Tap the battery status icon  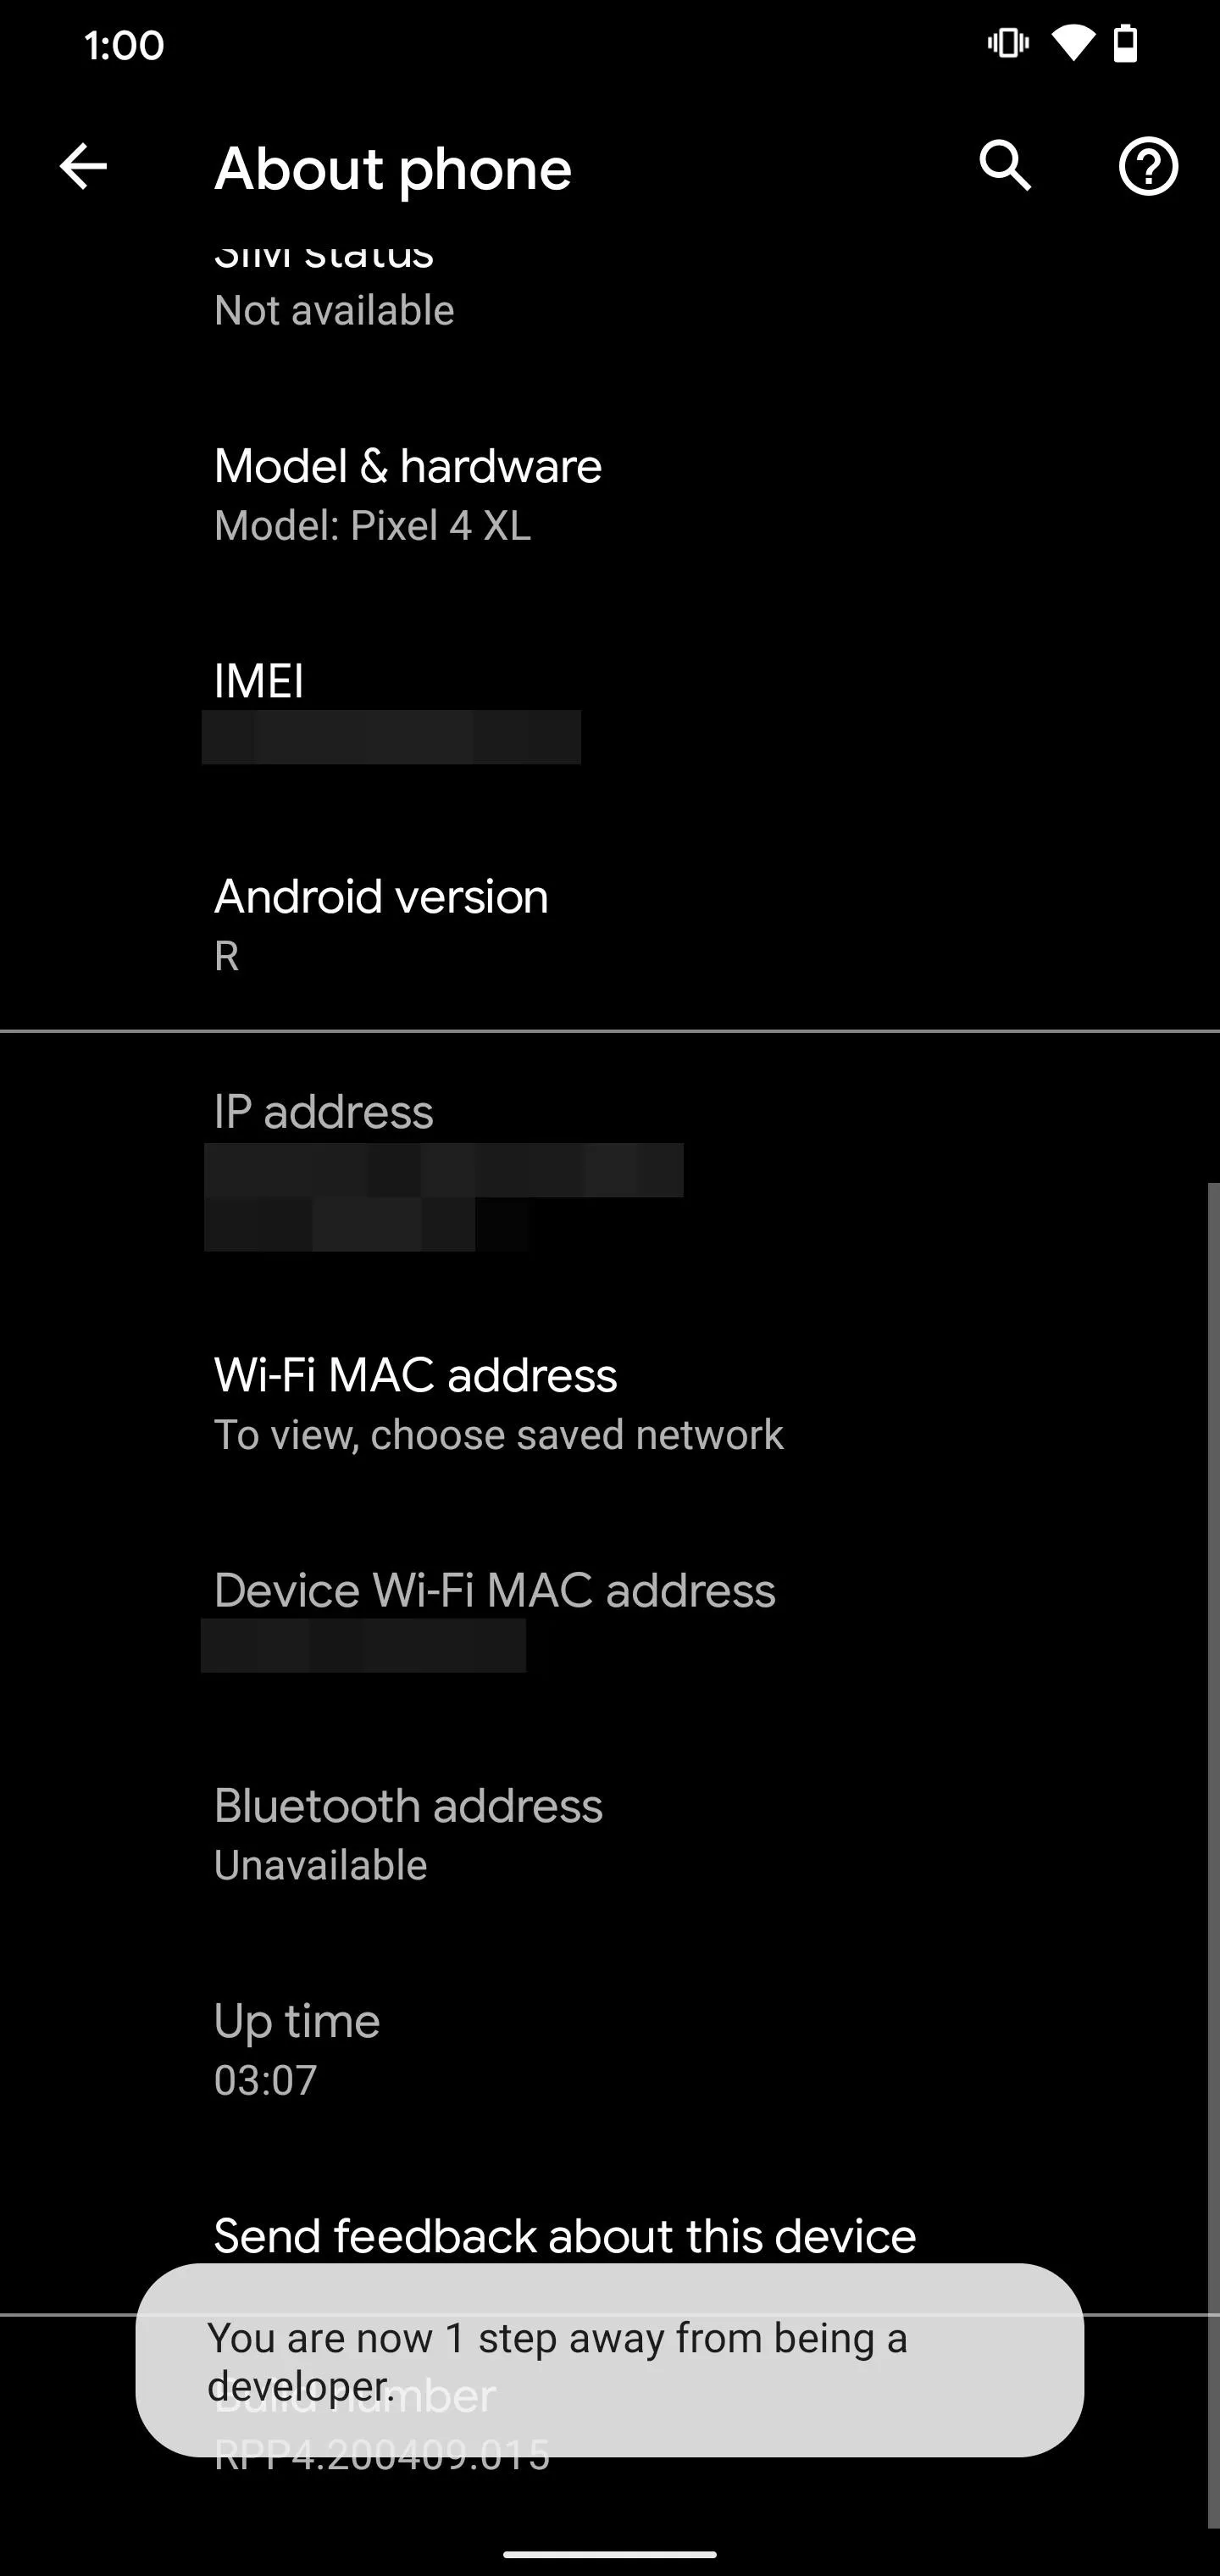(1126, 44)
